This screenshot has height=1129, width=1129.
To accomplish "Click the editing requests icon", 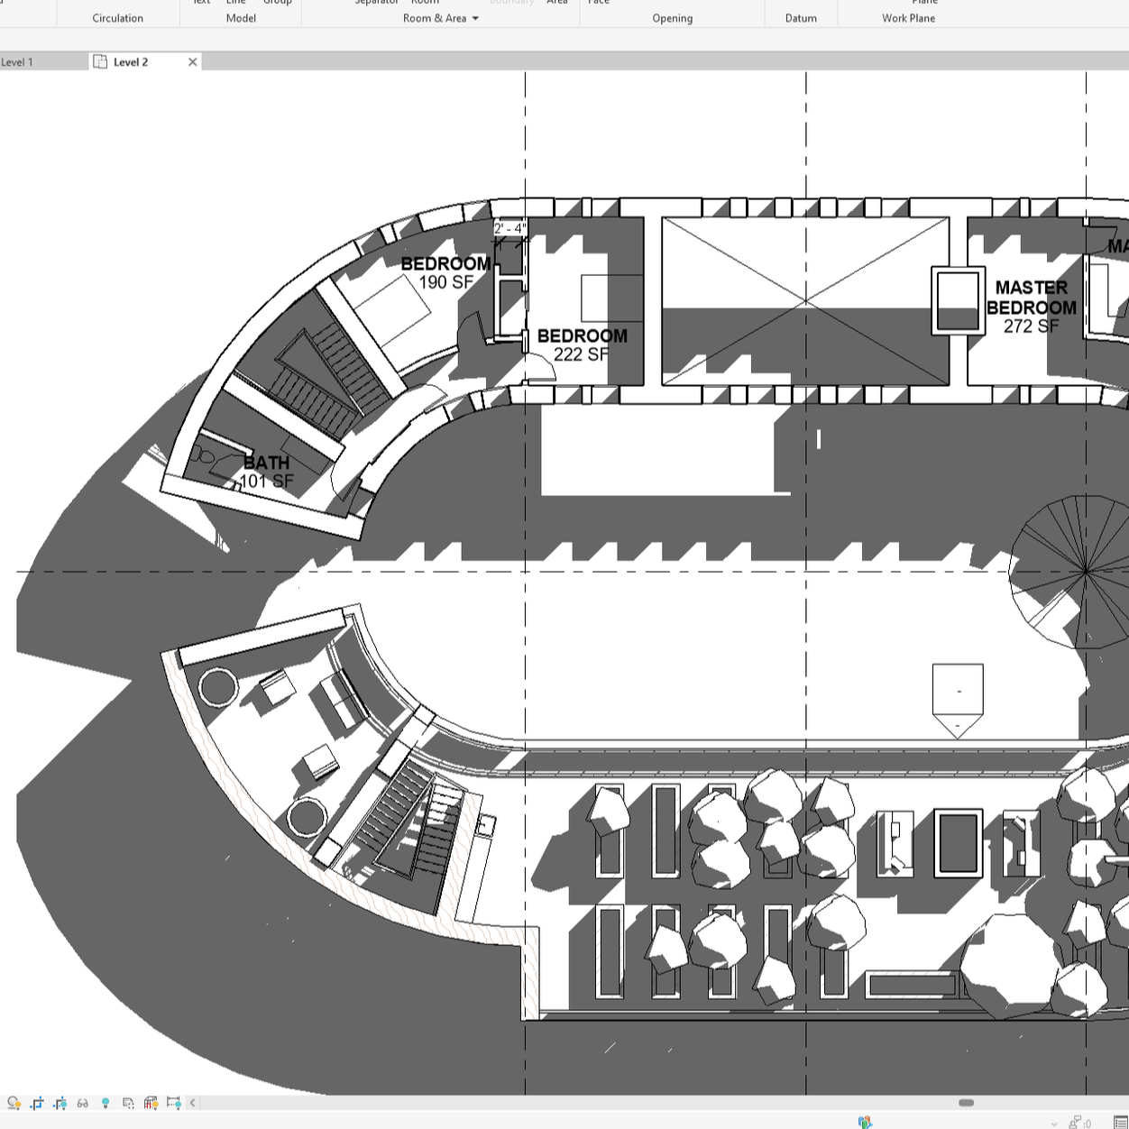I will tap(1079, 1123).
